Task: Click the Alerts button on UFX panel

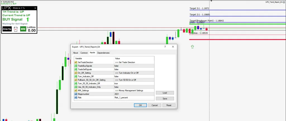Action: click(x=7, y=29)
